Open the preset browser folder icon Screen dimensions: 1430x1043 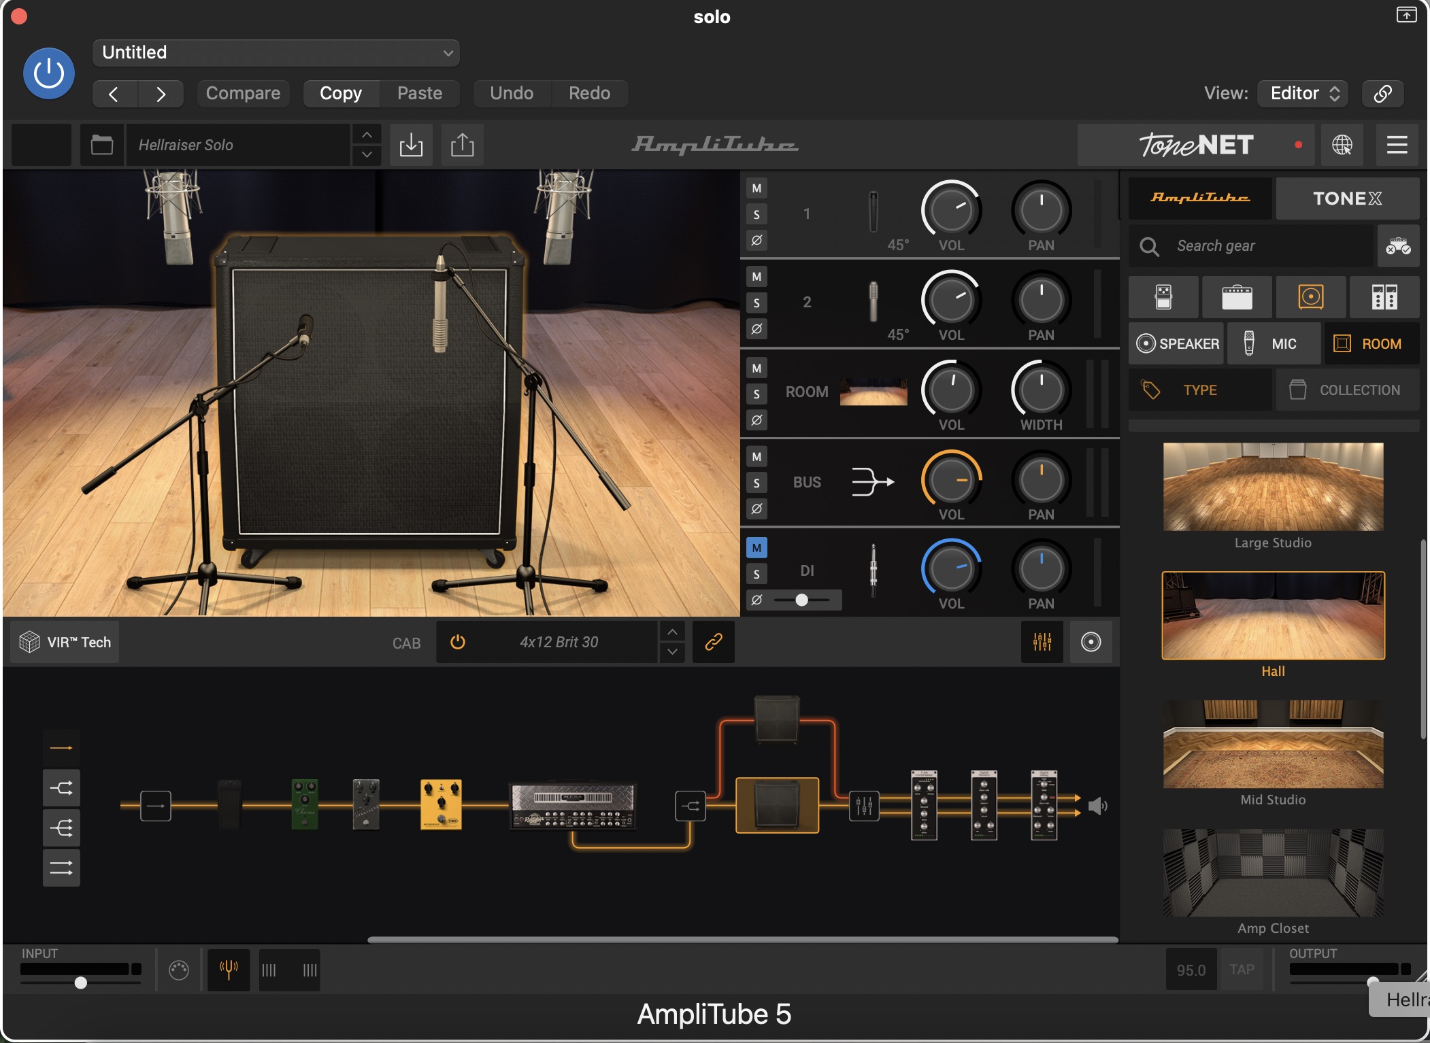102,145
